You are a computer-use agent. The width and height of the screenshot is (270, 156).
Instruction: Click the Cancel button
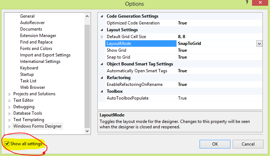click(x=248, y=144)
